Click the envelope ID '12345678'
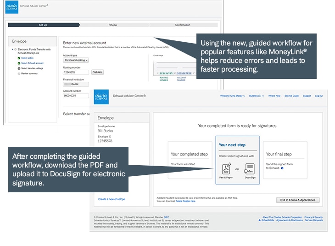The image size is (335, 246). (105, 141)
